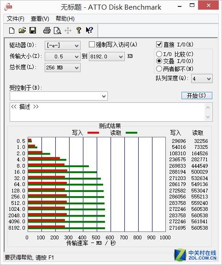The width and height of the screenshot is (222, 265).
Task: Open the 驱动器 drive dropdown
Action: (x=63, y=45)
